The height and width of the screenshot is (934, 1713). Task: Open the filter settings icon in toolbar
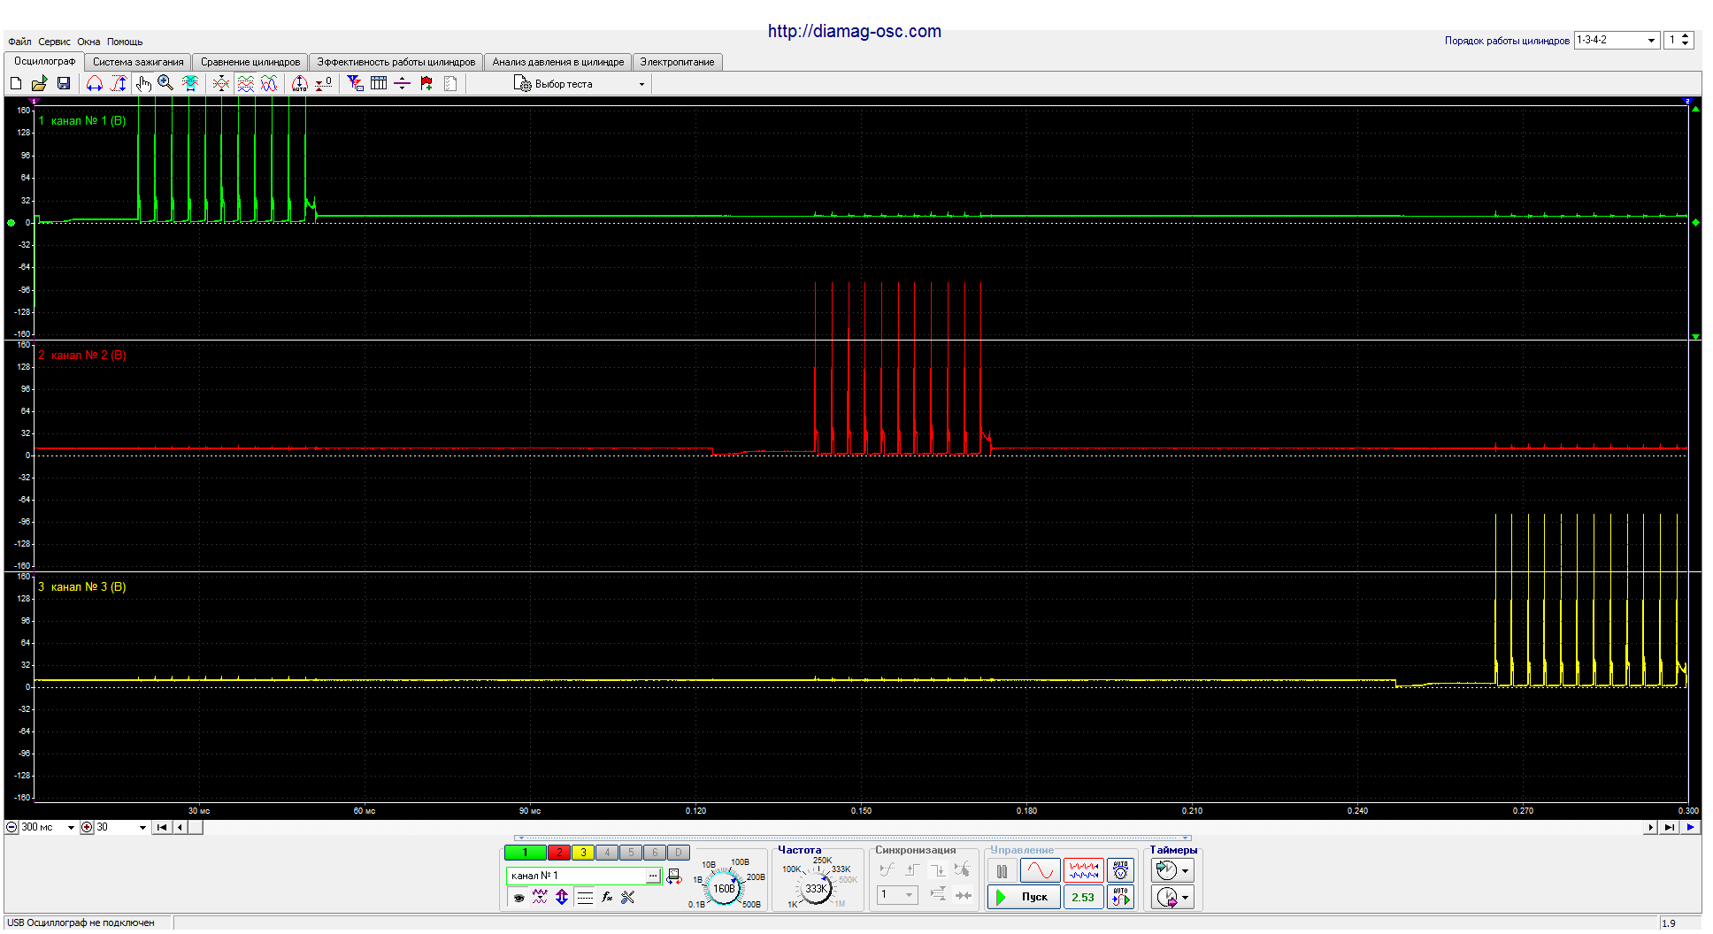pyautogui.click(x=356, y=83)
